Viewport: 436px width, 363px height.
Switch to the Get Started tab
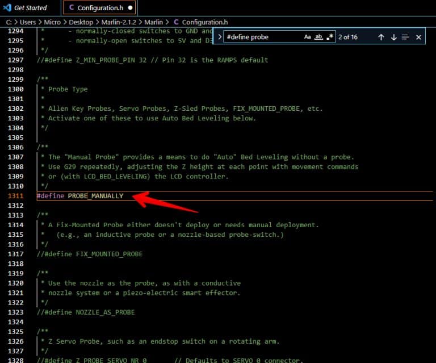tap(30, 8)
